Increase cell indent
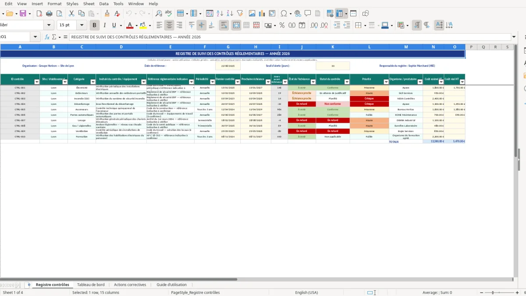The height and width of the screenshot is (296, 526). [337, 25]
